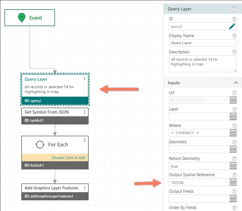Click the pencil icon to edit the ID

coord(232,26)
